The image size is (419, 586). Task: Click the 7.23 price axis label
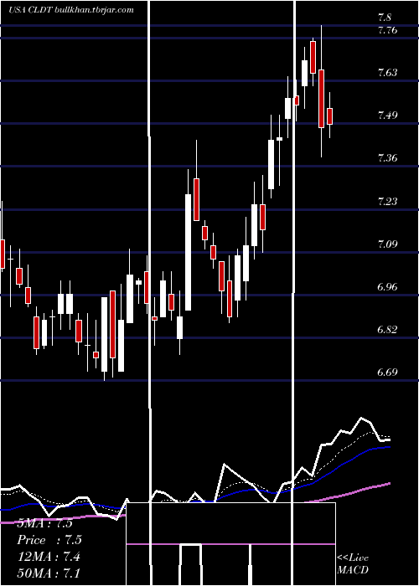(387, 202)
